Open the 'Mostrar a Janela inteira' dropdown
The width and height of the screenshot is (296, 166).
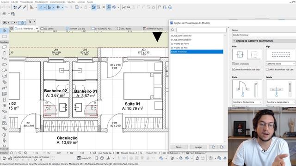click(x=281, y=102)
